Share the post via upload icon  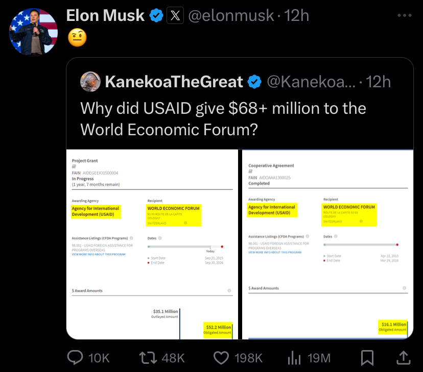[x=403, y=358]
